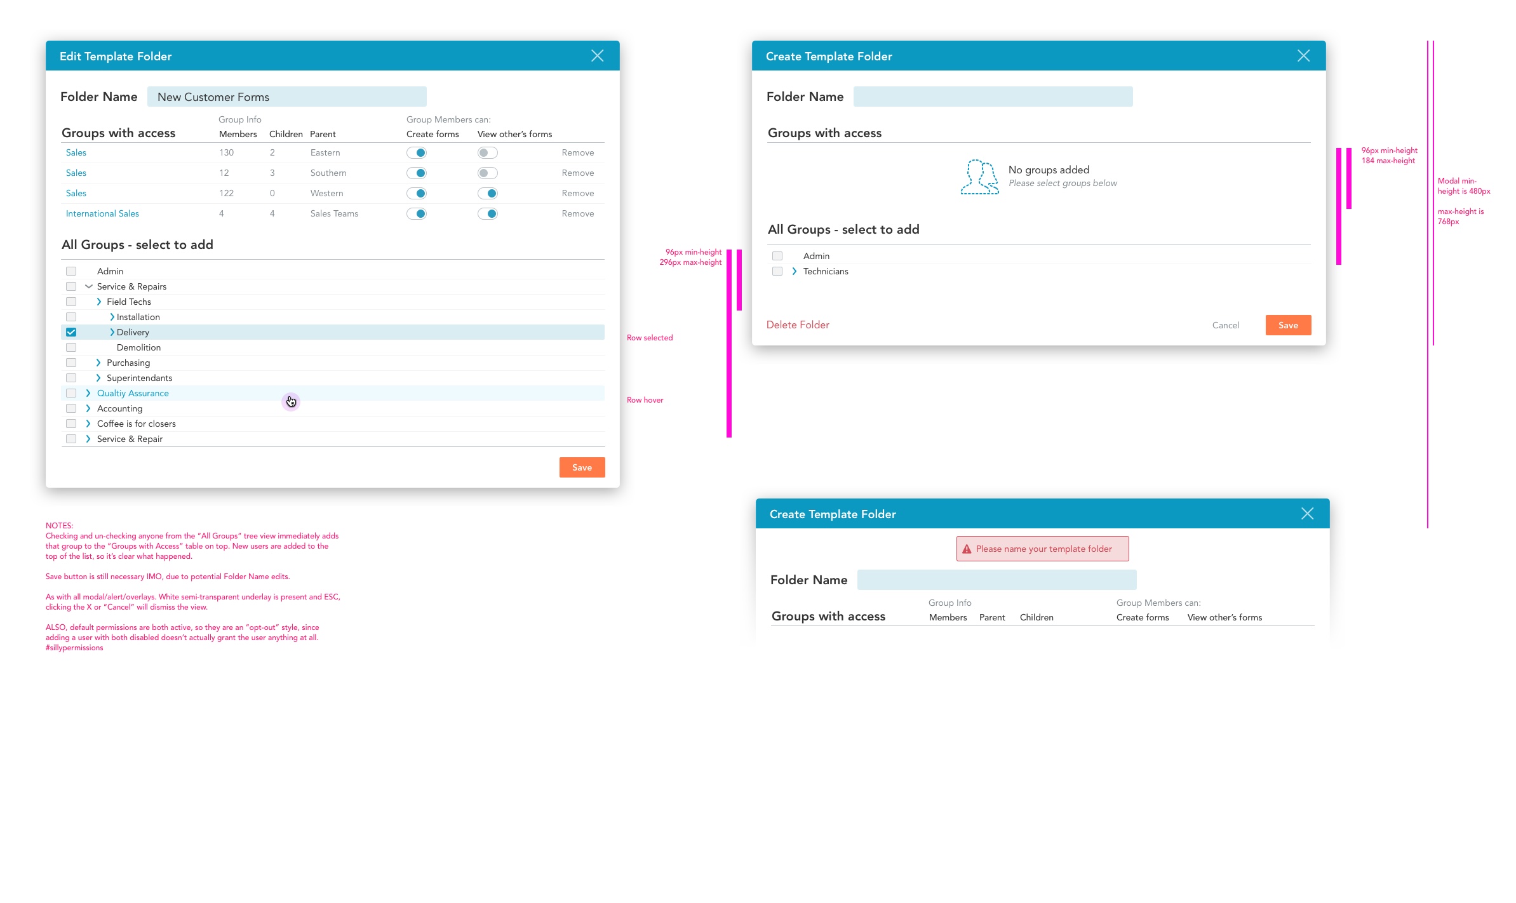Check the Admin checkbox in Edit dialog
The image size is (1516, 903).
point(71,271)
